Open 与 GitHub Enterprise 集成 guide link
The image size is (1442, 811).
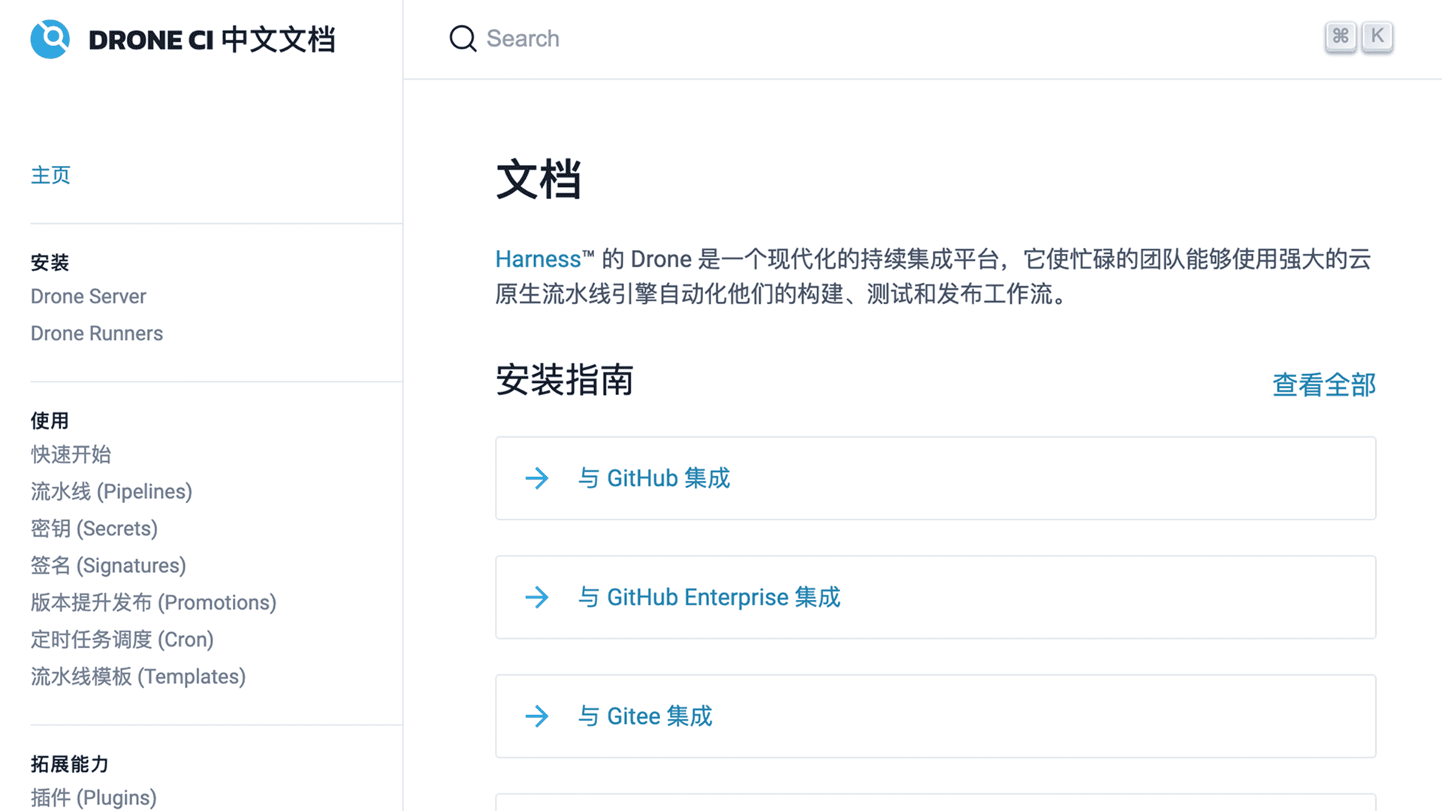click(x=709, y=598)
